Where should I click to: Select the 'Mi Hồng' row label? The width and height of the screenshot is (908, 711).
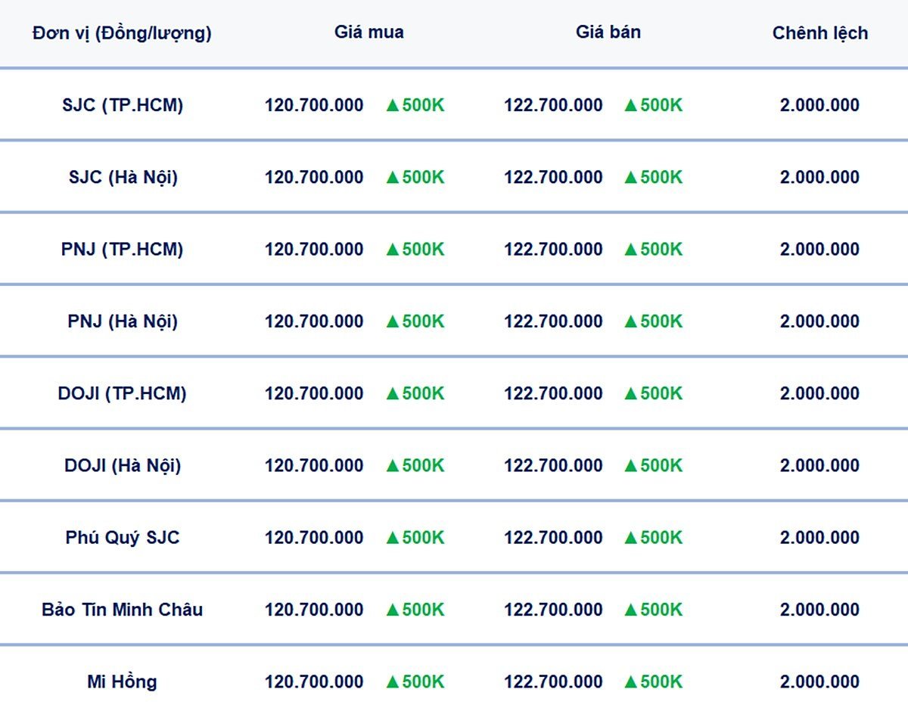[123, 682]
